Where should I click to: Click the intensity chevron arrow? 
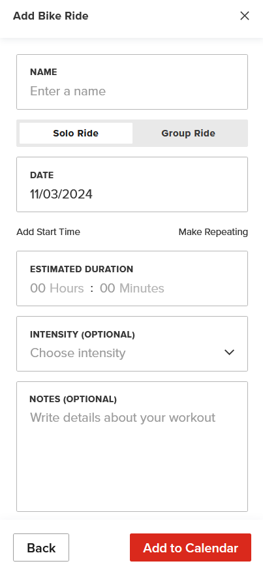point(229,353)
